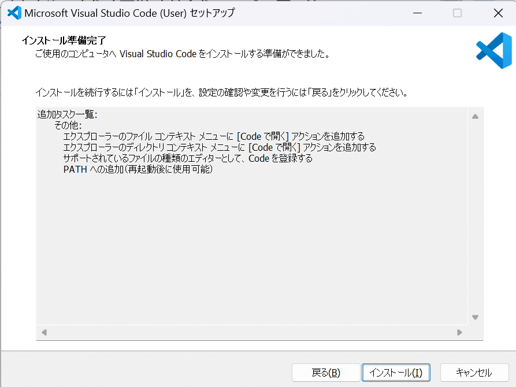This screenshot has height=387, width=516.
Task: Click the ご使用のコンピュータへ Visual Studio Code subtitle
Action: [183, 54]
